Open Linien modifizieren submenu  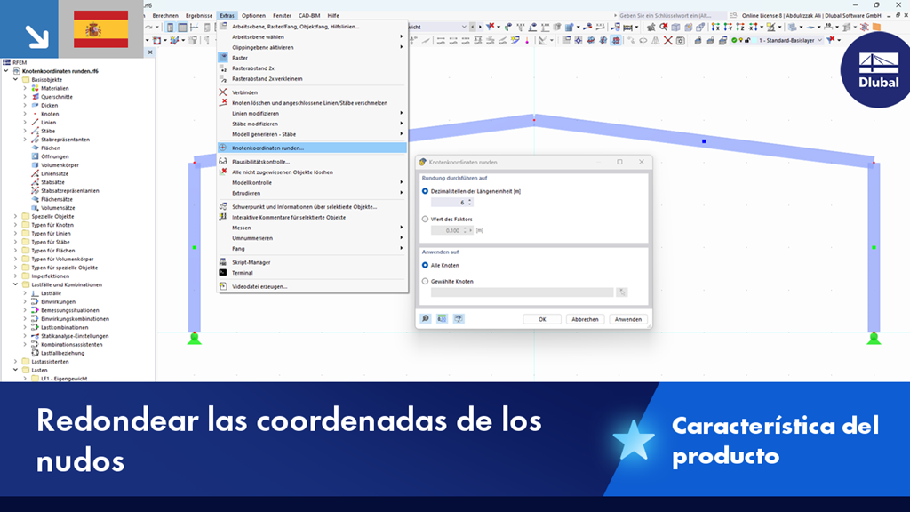pyautogui.click(x=312, y=114)
